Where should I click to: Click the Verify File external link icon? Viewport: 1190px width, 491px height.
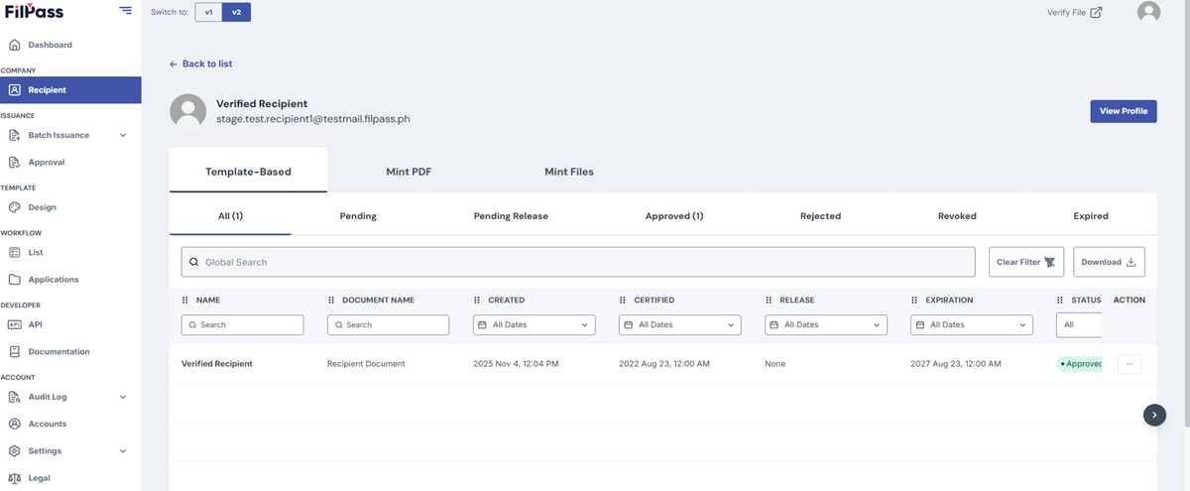tap(1096, 13)
